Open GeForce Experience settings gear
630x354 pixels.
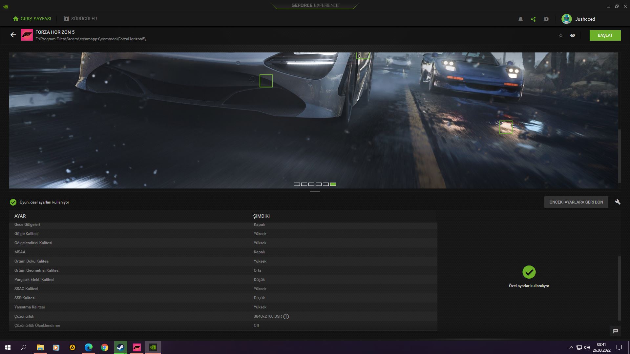pos(546,19)
